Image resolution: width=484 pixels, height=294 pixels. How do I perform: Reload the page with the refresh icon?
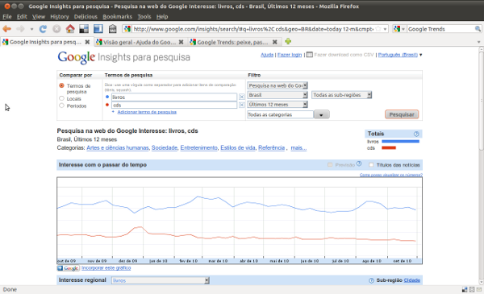tap(43, 29)
